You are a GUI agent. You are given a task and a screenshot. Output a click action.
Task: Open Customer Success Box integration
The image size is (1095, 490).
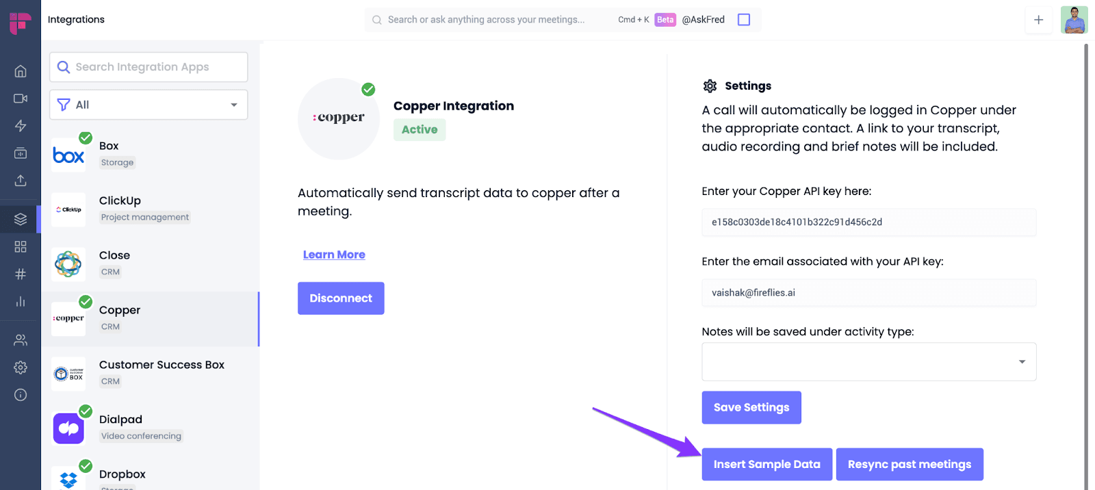(x=150, y=374)
